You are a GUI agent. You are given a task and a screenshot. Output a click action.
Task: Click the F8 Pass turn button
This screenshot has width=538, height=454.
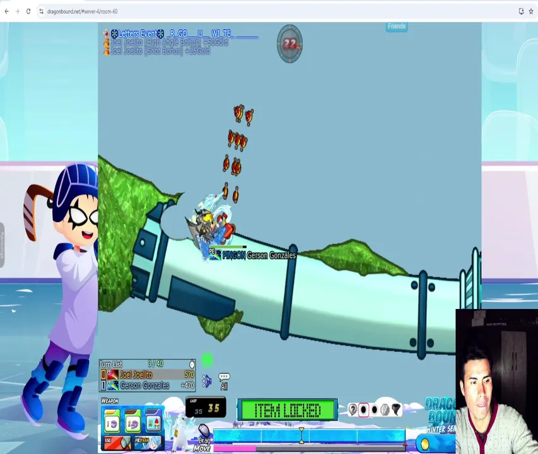pyautogui.click(x=148, y=443)
